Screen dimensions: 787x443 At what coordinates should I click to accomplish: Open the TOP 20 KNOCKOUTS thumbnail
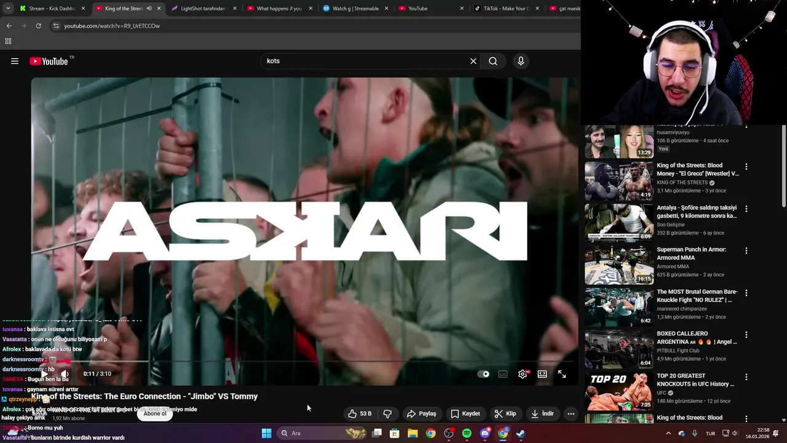click(619, 391)
